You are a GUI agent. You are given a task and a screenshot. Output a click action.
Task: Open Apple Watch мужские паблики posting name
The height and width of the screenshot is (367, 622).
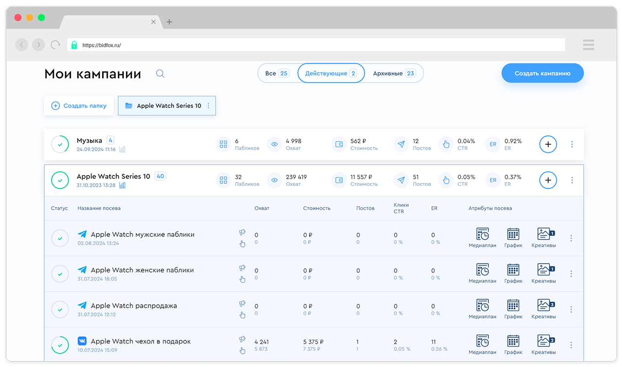pyautogui.click(x=142, y=234)
